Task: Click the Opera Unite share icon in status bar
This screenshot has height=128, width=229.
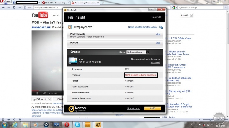Action: (x=14, y=119)
